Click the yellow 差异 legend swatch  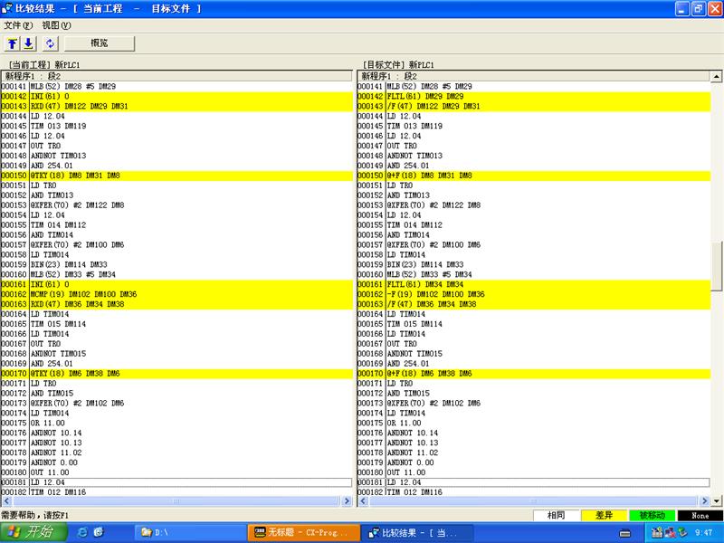[x=604, y=515]
